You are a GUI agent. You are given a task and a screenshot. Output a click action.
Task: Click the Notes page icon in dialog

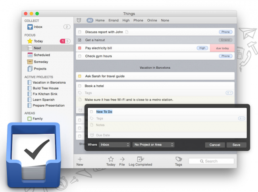pos(92,125)
